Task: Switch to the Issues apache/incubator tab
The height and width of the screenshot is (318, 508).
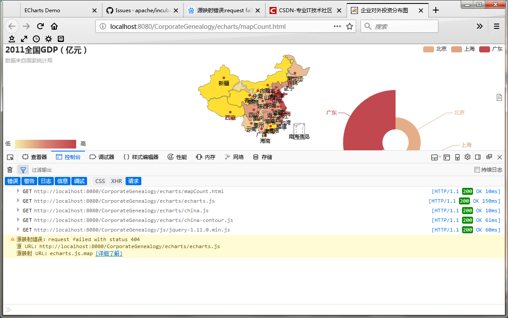Action: (x=143, y=10)
